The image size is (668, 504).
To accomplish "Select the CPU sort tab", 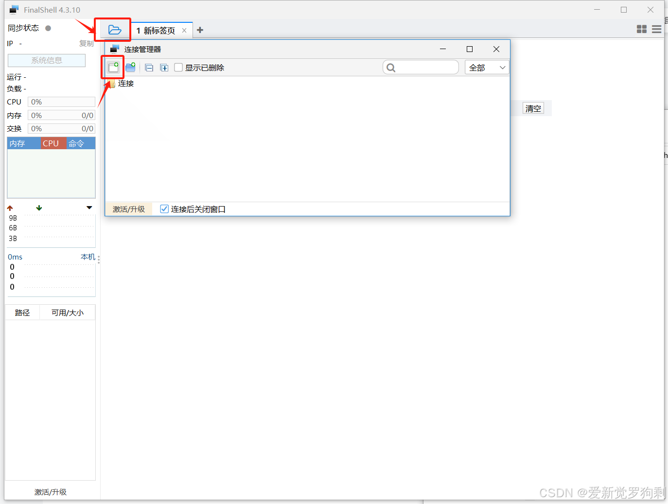I will click(53, 143).
